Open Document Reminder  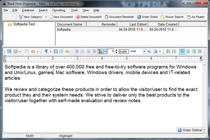tap(119, 17)
